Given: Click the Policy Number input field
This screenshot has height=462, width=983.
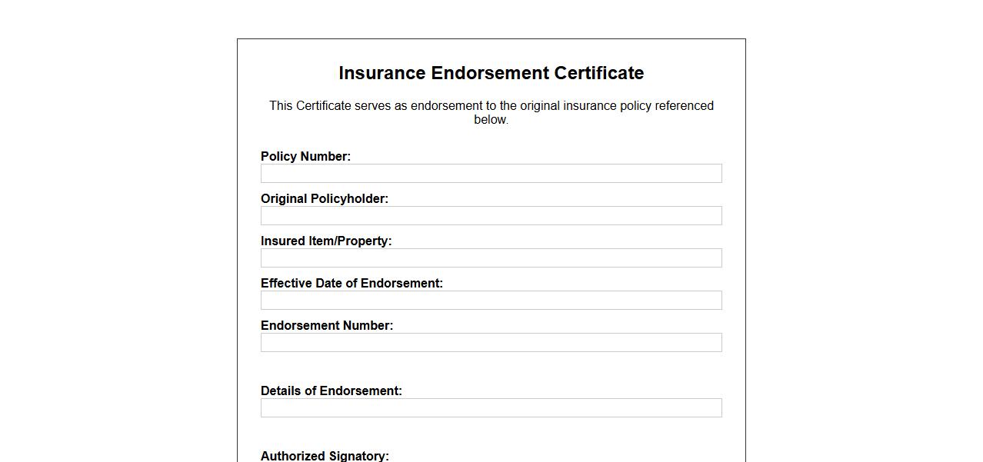Looking at the screenshot, I should [491, 173].
